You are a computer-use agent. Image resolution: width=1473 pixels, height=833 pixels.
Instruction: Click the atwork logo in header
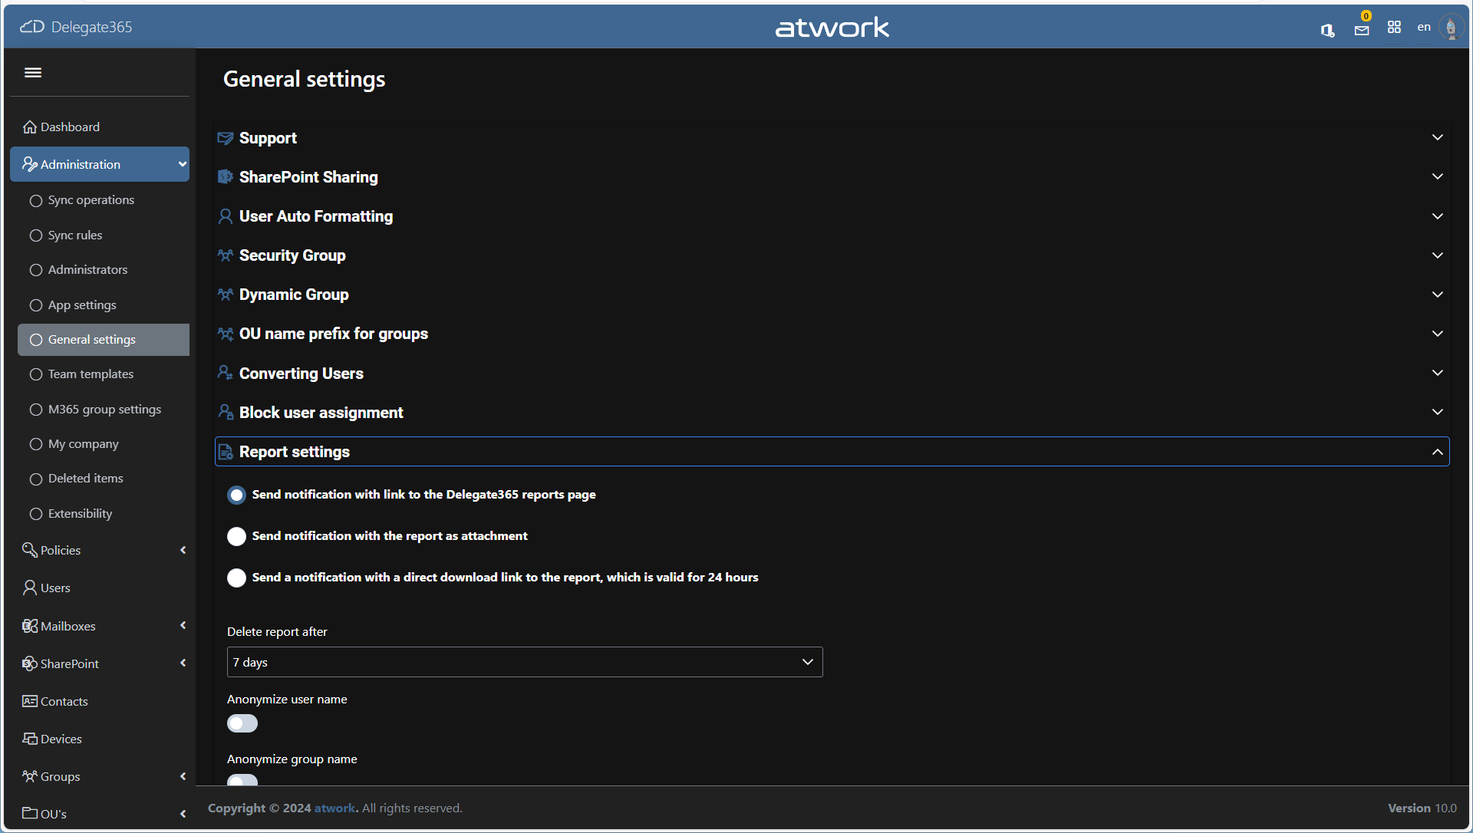click(832, 28)
